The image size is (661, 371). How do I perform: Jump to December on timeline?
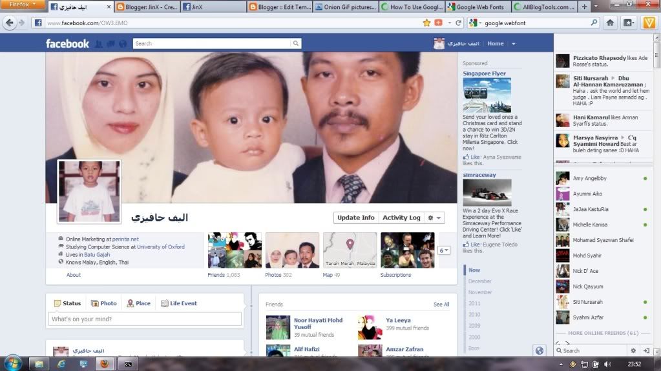tap(479, 281)
